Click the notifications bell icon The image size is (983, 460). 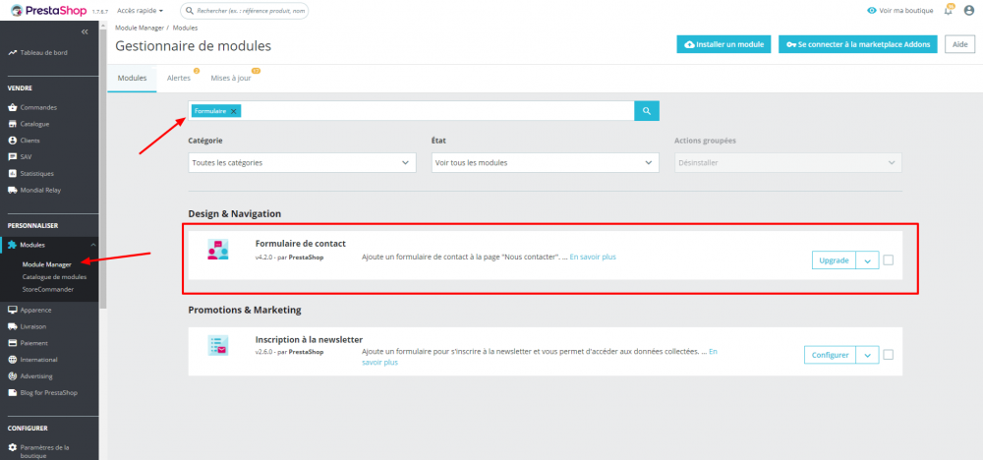click(x=948, y=11)
